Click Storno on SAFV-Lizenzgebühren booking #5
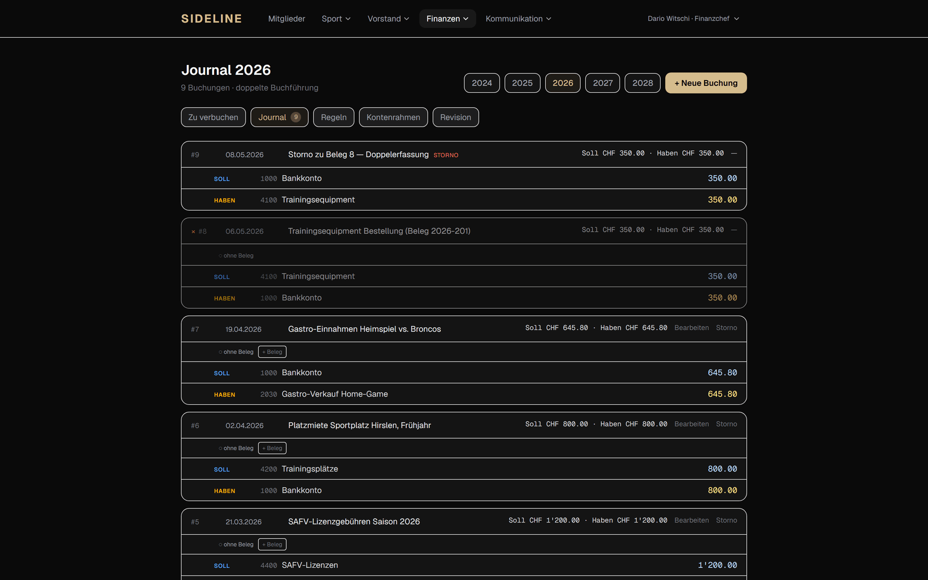This screenshot has height=580, width=928. point(727,520)
